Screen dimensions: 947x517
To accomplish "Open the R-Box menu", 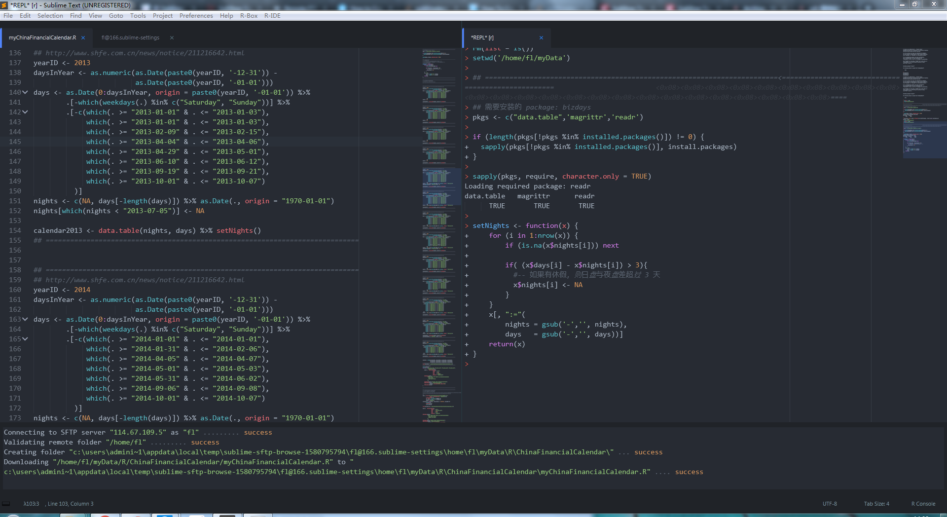I will [249, 16].
